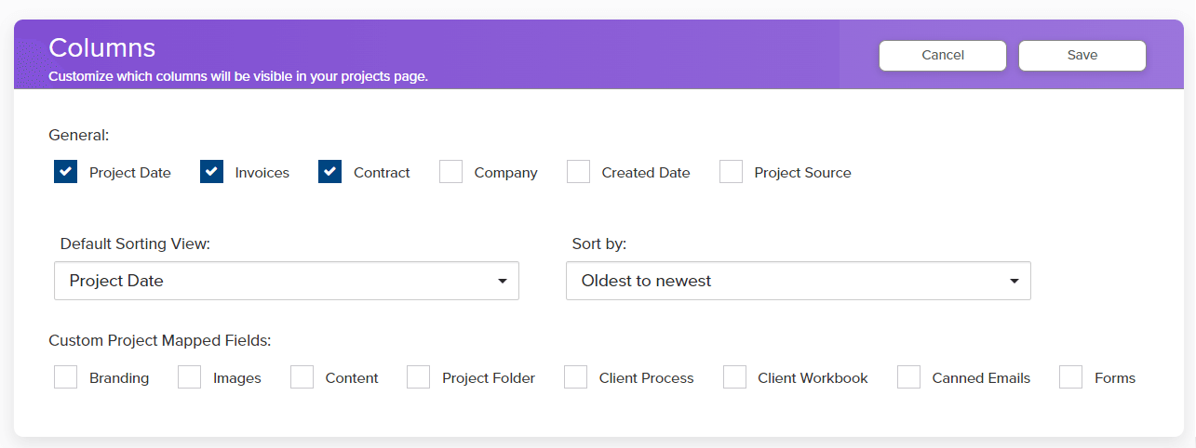Tick the Project Folder checkbox
The height and width of the screenshot is (448, 1196).
(419, 377)
